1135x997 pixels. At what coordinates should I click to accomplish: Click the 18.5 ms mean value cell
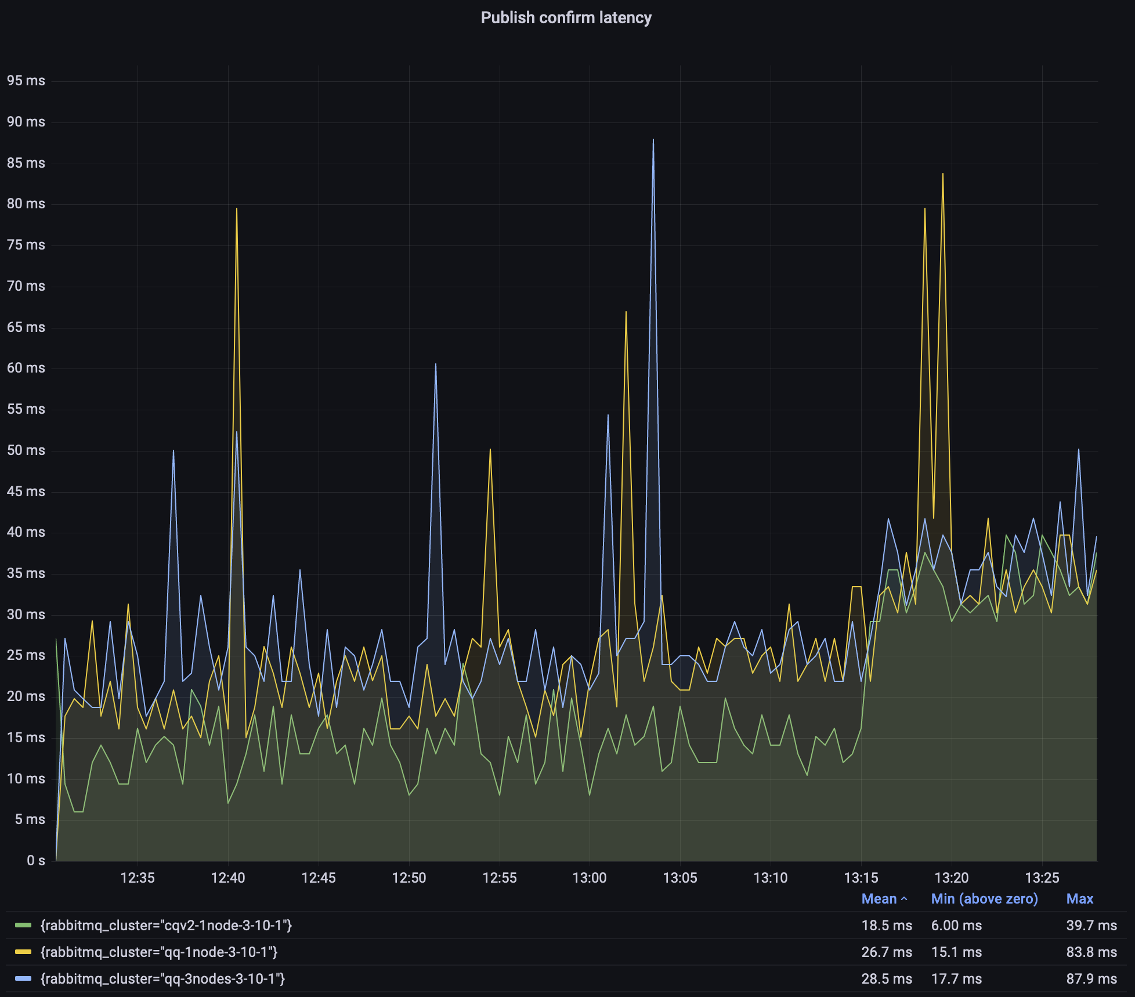click(x=886, y=925)
